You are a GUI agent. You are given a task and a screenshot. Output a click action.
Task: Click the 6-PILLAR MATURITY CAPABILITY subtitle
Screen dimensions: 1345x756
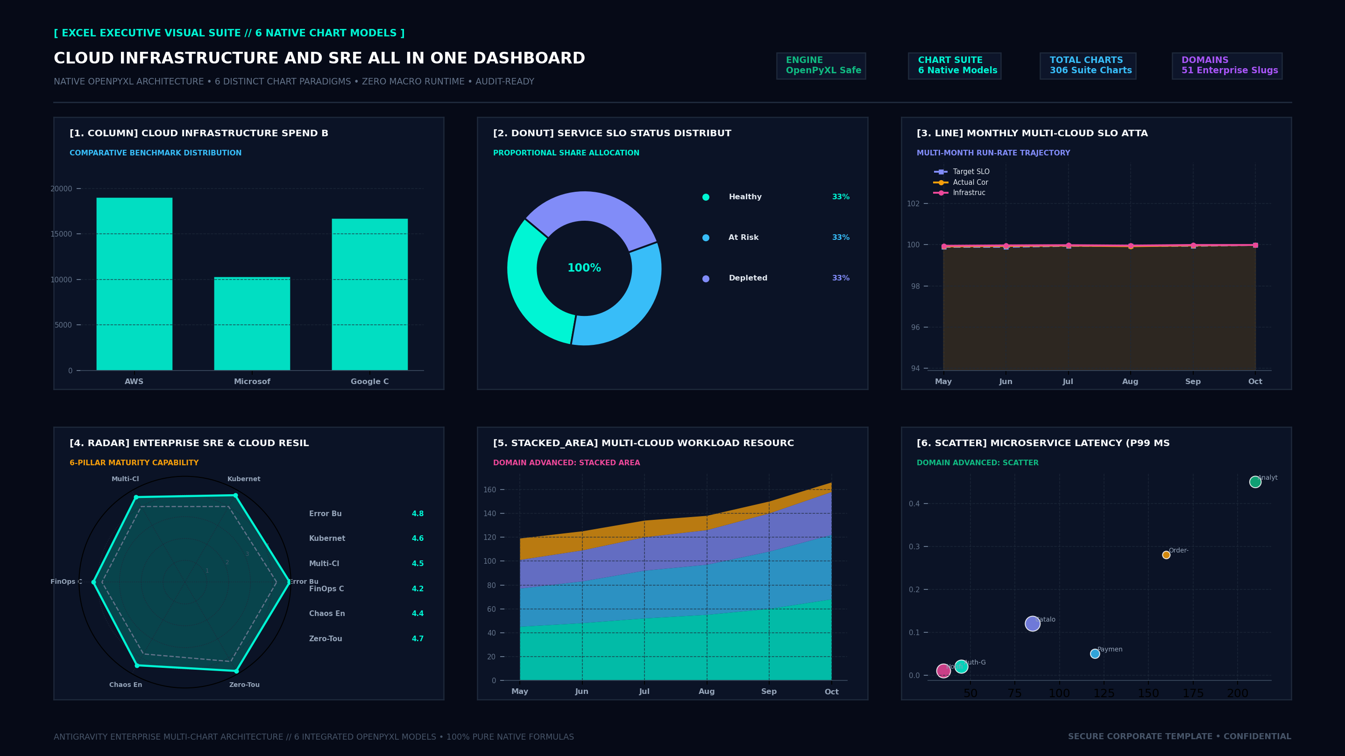[x=134, y=463]
